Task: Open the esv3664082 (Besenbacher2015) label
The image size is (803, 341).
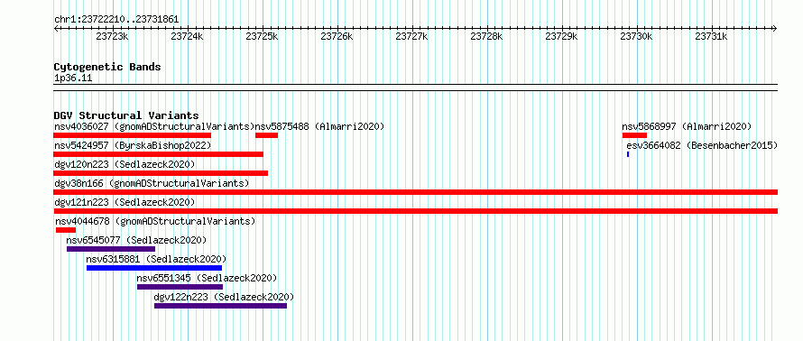Action: click(x=702, y=145)
